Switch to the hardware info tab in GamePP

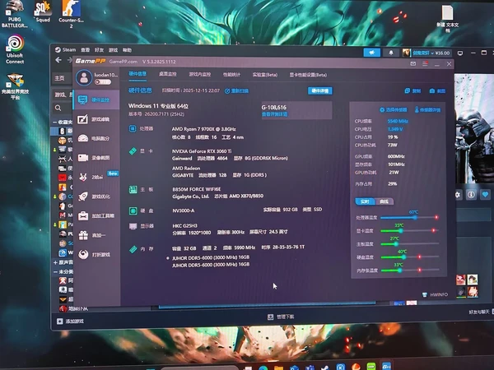click(x=137, y=74)
